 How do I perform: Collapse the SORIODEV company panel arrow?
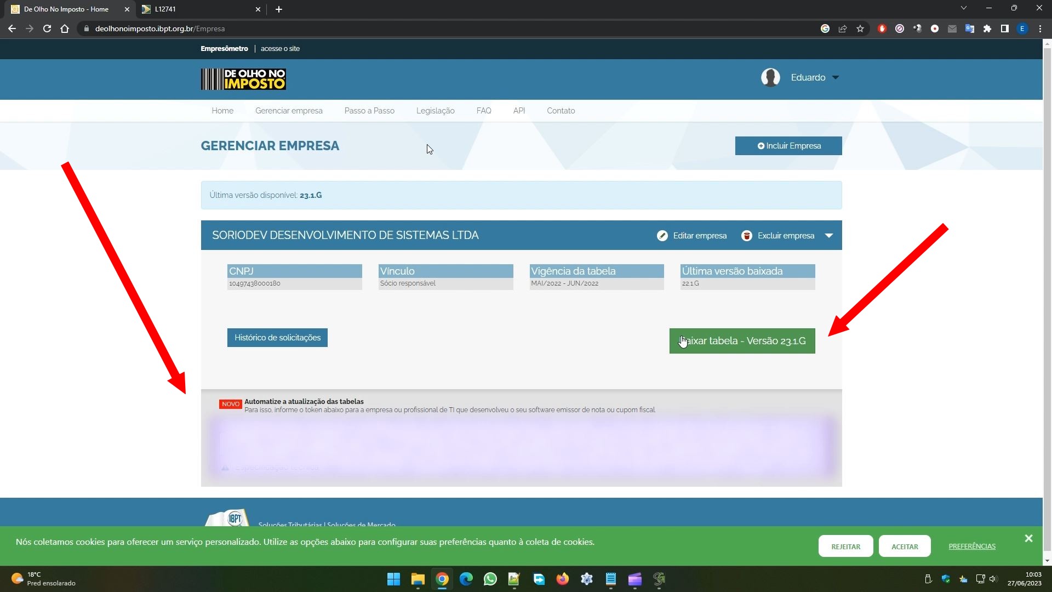point(829,236)
